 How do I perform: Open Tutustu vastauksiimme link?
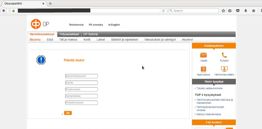(x=209, y=89)
